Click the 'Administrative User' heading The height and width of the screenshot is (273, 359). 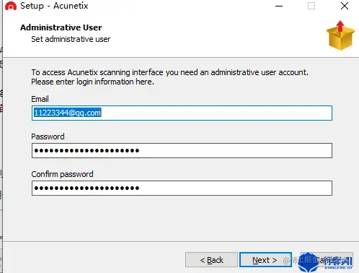pyautogui.click(x=61, y=27)
